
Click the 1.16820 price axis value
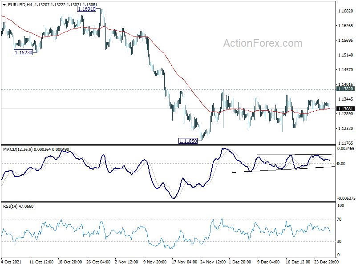coord(346,11)
